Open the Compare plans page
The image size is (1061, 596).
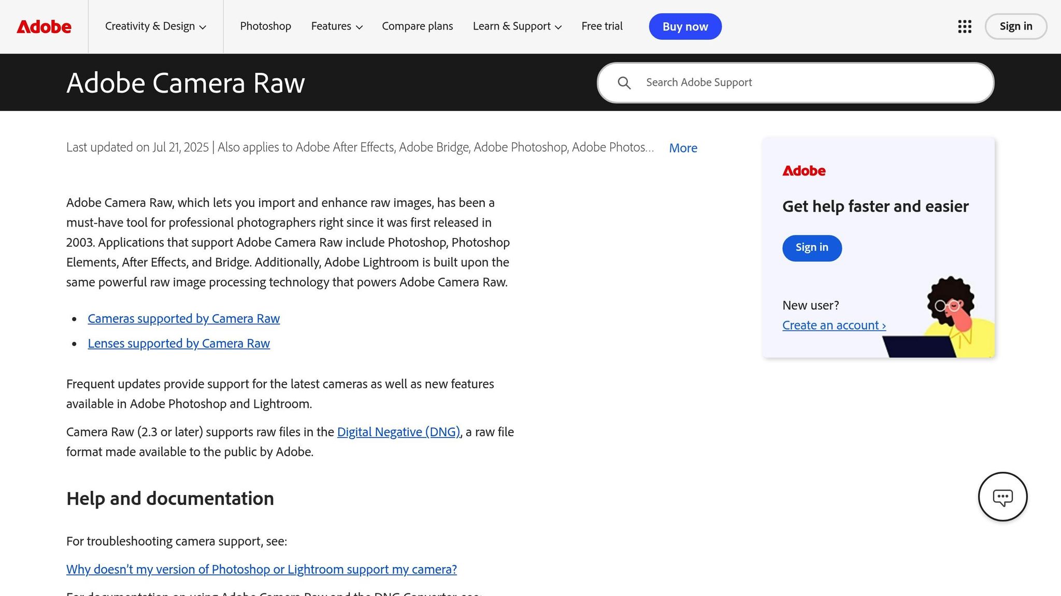tap(417, 26)
